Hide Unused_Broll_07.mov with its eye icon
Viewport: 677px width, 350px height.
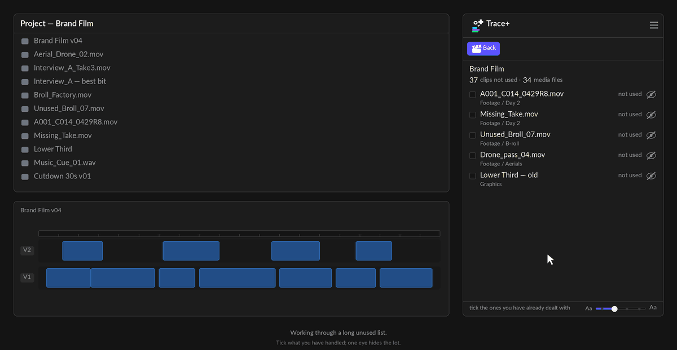[x=651, y=135]
